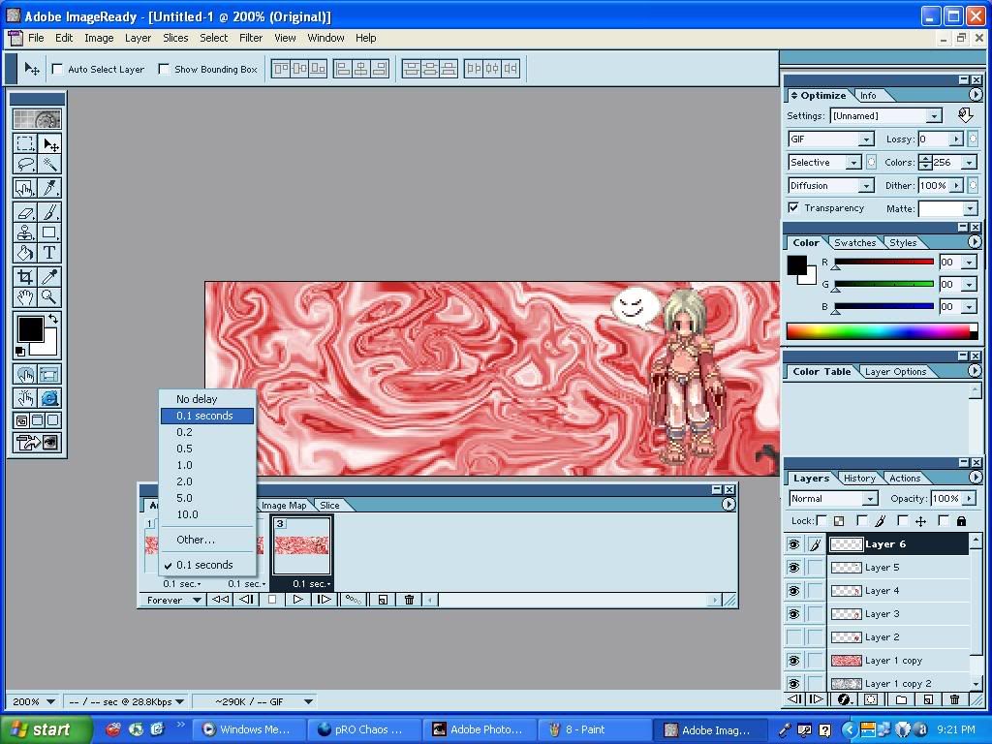Screen dimensions: 992x744
Task: Hide Layer 1 copy visibility eye
Action: click(x=793, y=661)
